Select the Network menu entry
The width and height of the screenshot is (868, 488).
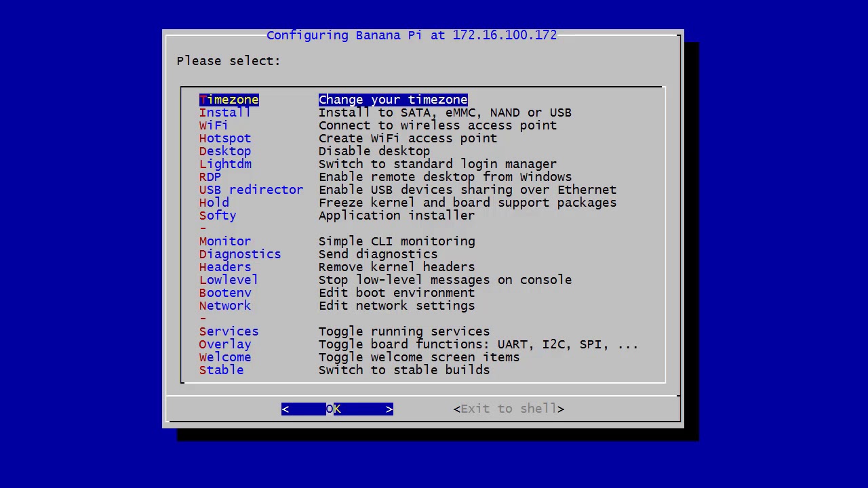(225, 306)
